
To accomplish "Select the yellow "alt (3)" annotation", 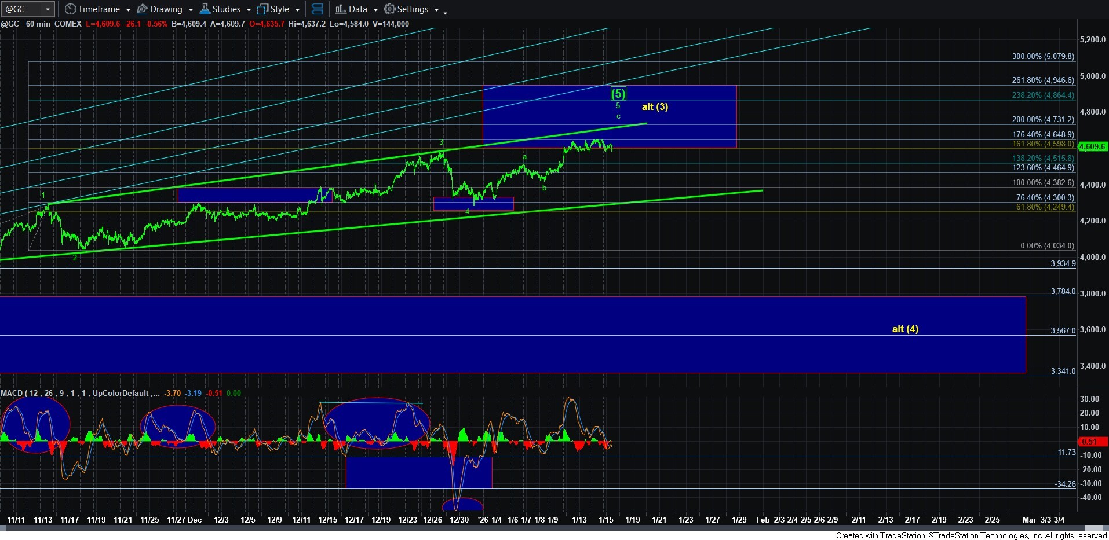I will coord(655,106).
